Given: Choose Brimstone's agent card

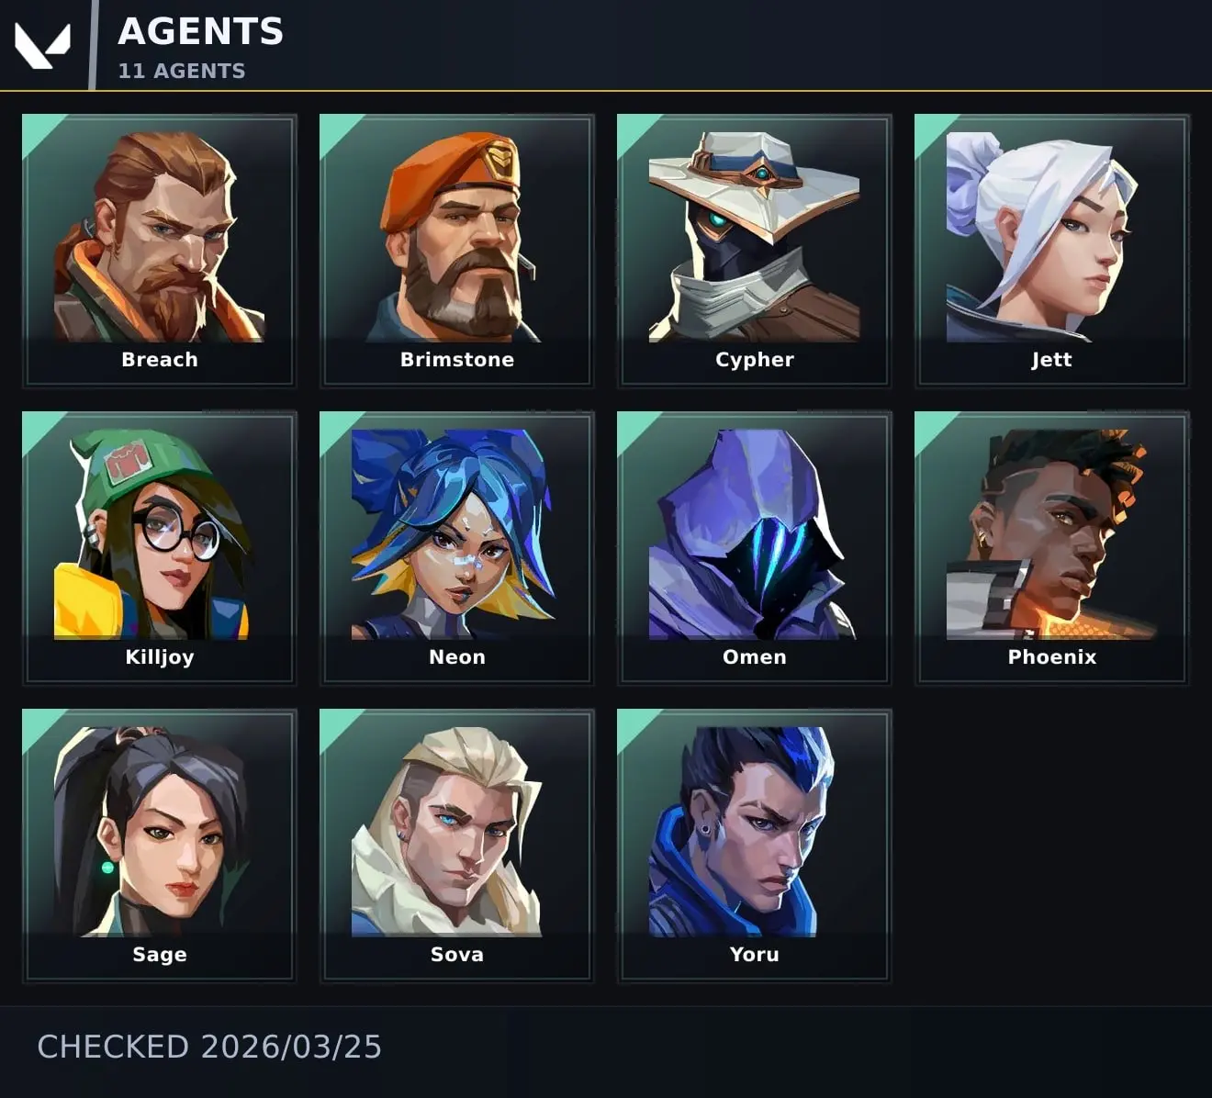Looking at the screenshot, I should 457,251.
